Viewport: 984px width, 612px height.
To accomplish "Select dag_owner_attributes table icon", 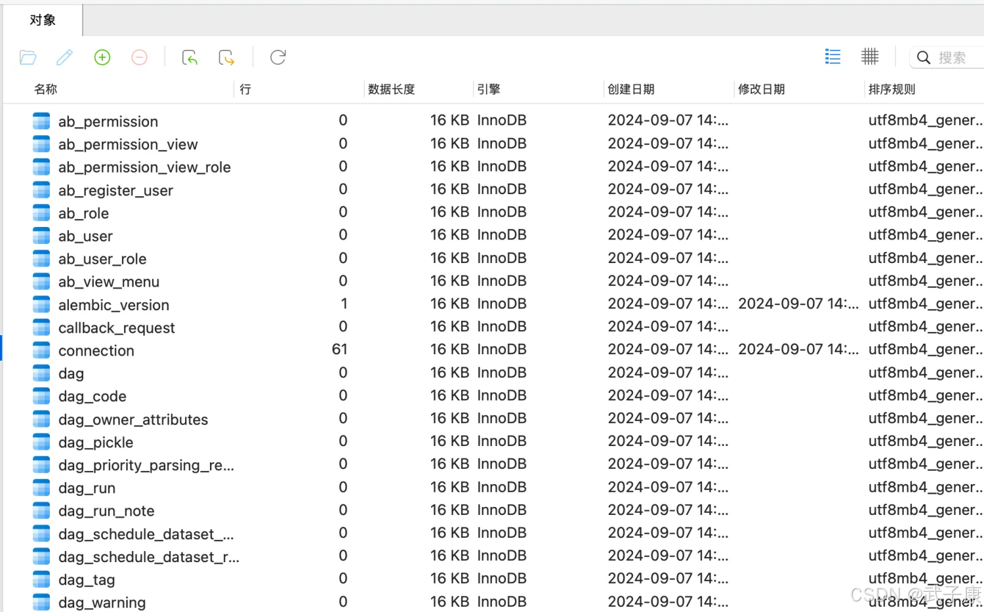I will (x=41, y=419).
